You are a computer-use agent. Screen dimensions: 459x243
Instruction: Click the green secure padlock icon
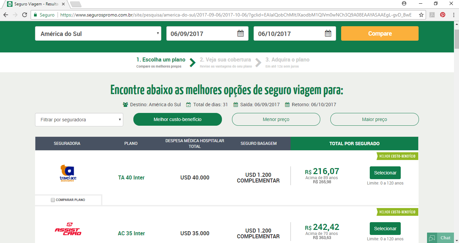click(x=35, y=15)
